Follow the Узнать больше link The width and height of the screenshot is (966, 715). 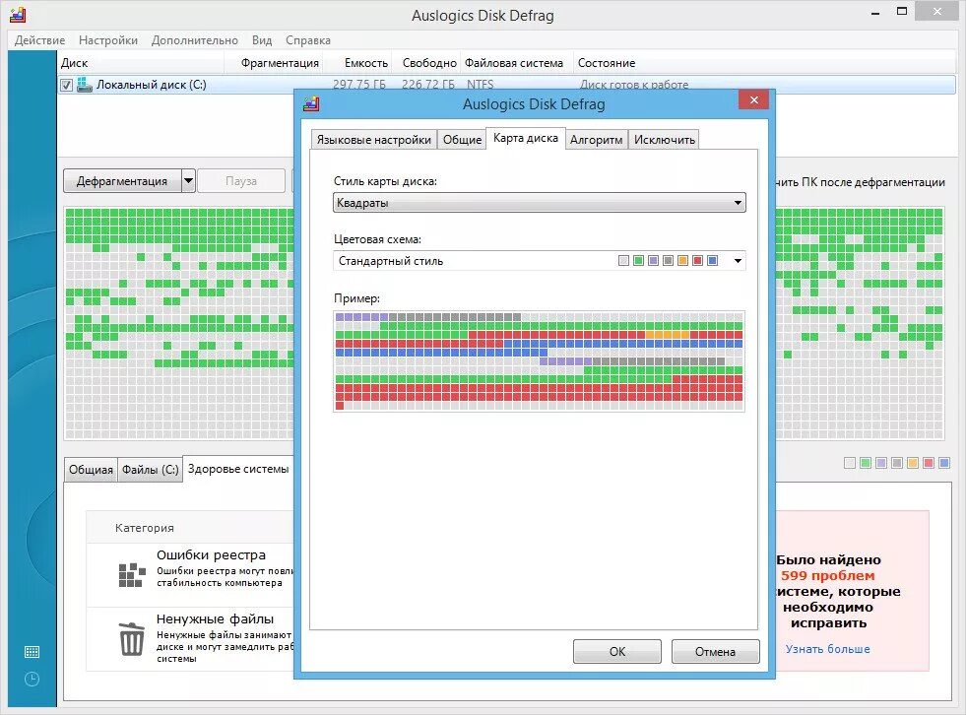coord(827,649)
